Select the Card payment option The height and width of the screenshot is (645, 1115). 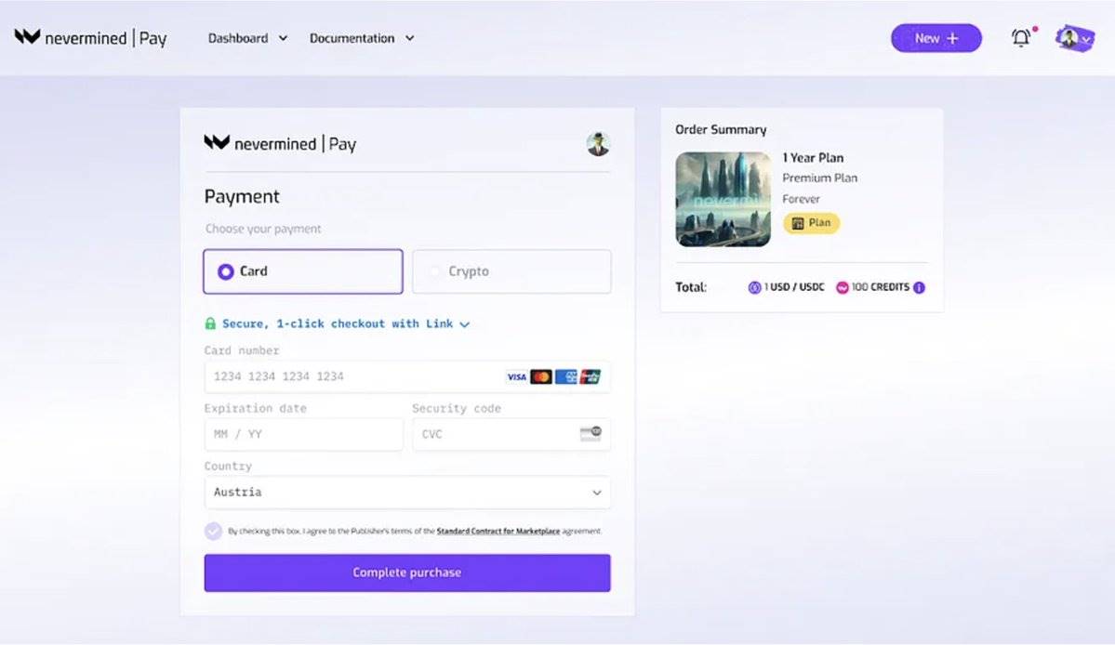[302, 271]
